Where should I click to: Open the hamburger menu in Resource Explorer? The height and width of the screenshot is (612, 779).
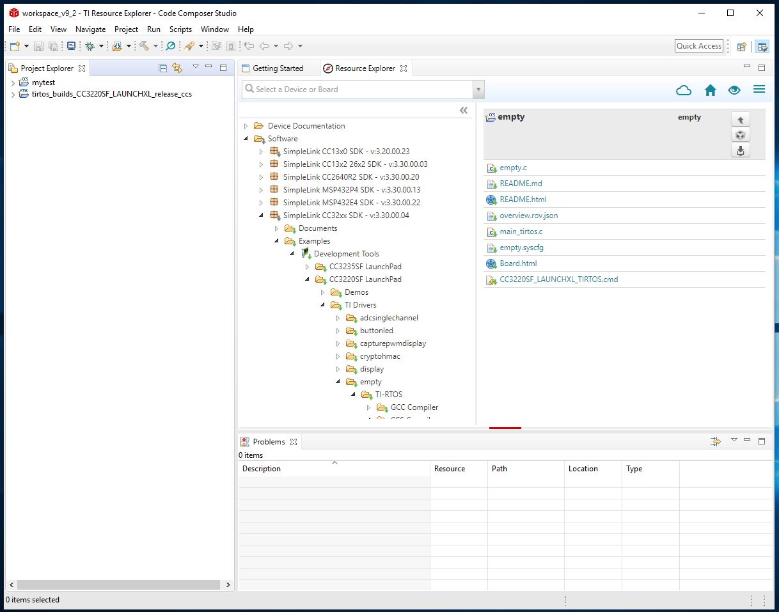click(x=759, y=90)
